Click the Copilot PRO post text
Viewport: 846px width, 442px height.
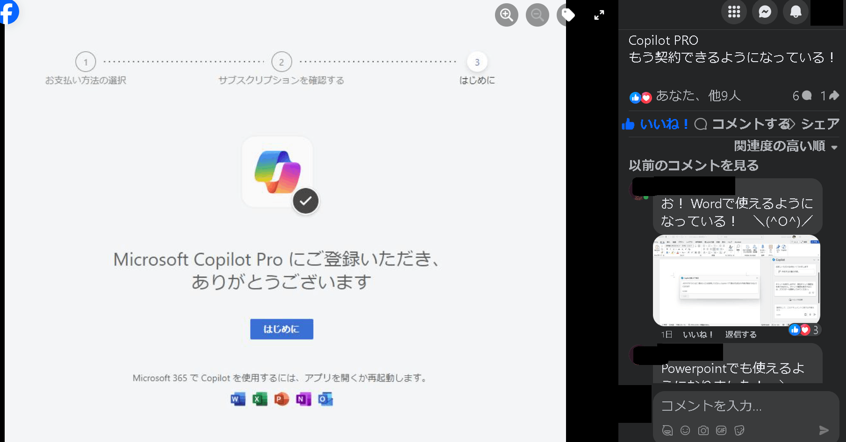coord(731,49)
